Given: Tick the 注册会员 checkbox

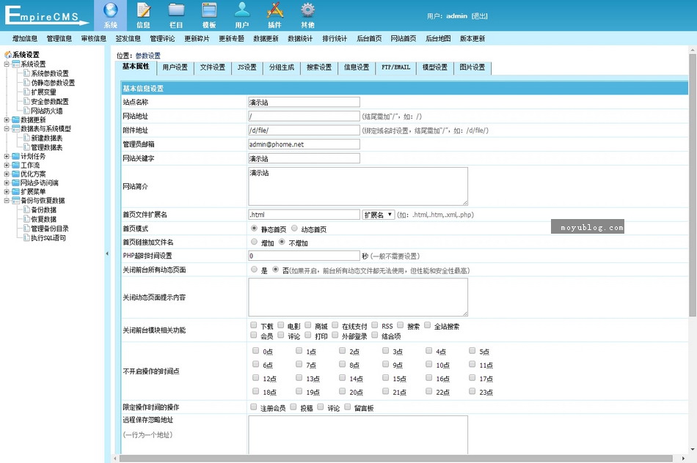Looking at the screenshot, I should pyautogui.click(x=253, y=407).
